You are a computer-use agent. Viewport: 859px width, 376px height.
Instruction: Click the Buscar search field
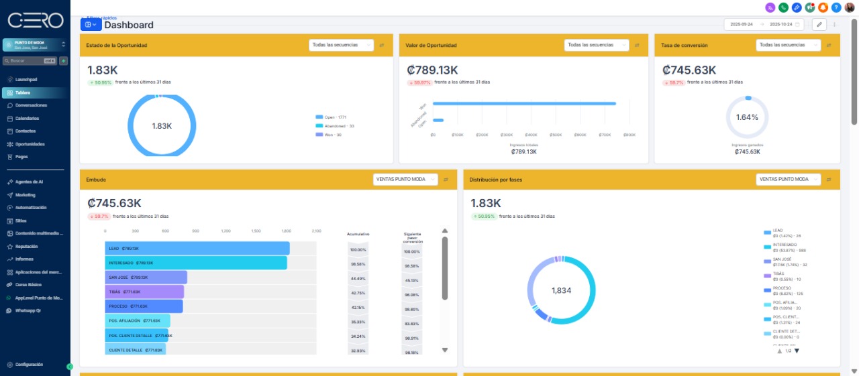[30, 60]
